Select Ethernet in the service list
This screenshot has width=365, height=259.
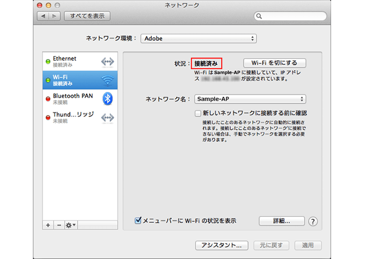tap(72, 62)
